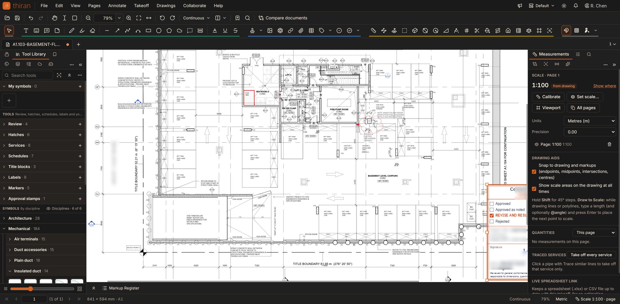
Task: Open the Takeoff menu
Action: click(141, 6)
